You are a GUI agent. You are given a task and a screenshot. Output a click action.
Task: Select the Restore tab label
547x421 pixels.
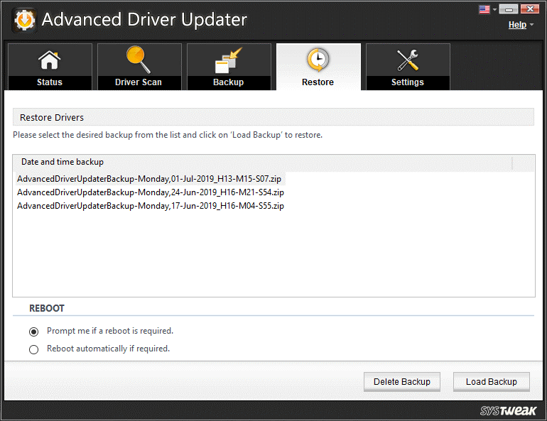coord(318,82)
